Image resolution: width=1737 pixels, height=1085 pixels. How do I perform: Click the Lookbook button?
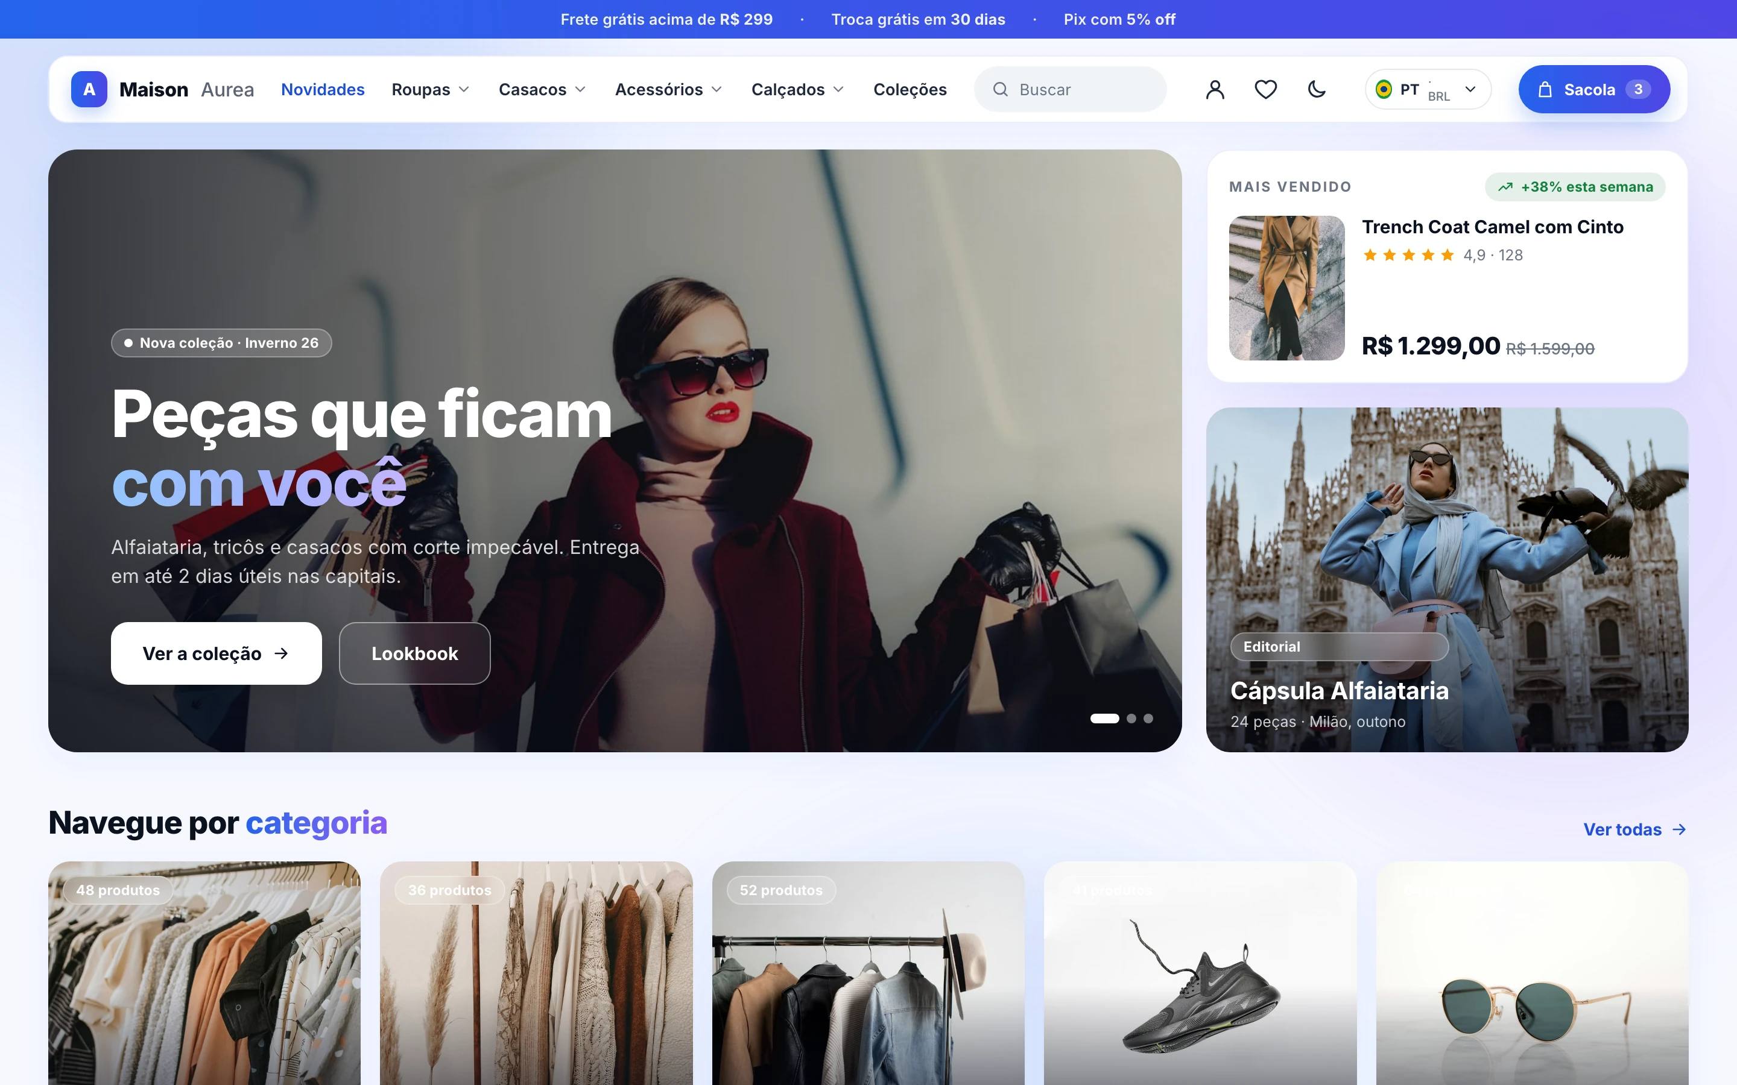point(415,654)
